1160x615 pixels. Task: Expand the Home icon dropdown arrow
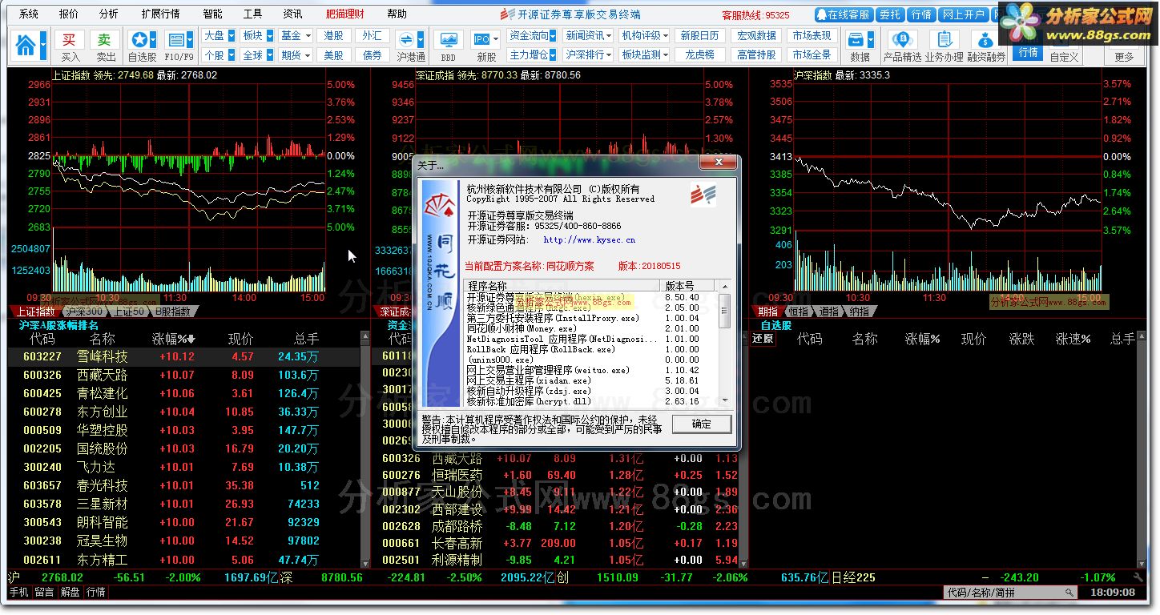[x=42, y=46]
